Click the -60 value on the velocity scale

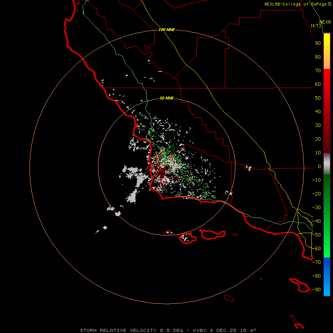[x=316, y=249]
